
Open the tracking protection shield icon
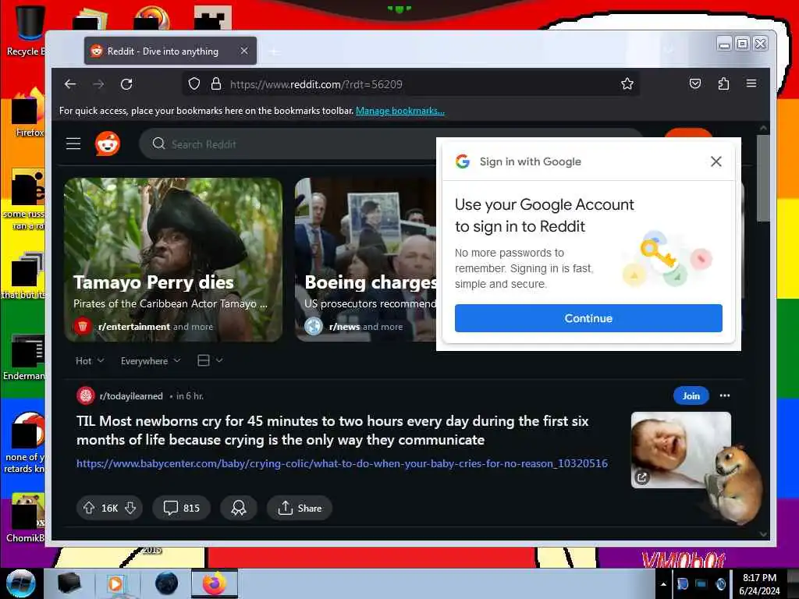pyautogui.click(x=194, y=83)
